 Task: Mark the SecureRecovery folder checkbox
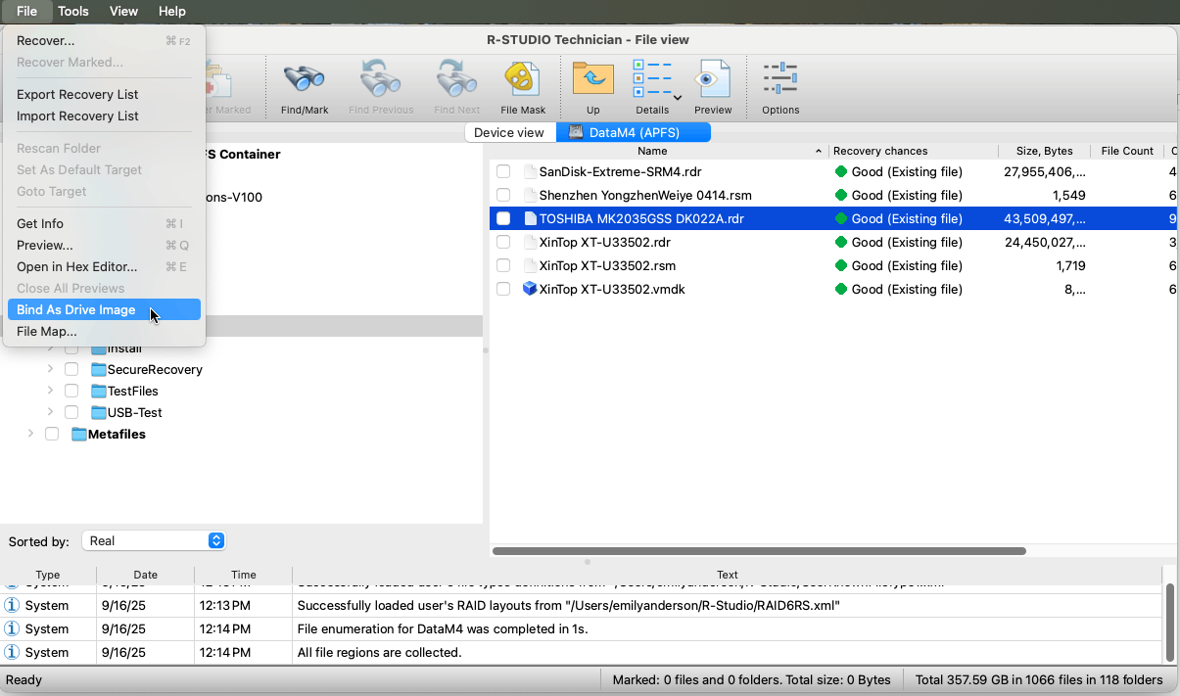pyautogui.click(x=71, y=369)
